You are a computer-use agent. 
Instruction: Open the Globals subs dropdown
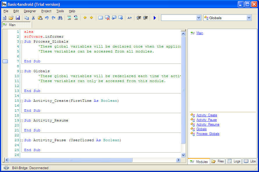pyautogui.click(x=249, y=18)
